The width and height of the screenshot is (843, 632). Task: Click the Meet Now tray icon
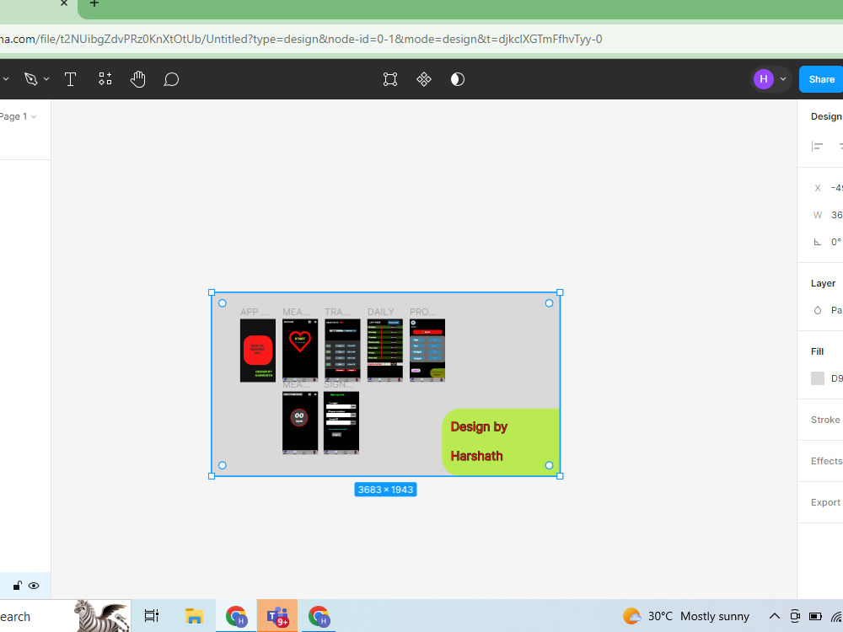tap(795, 616)
